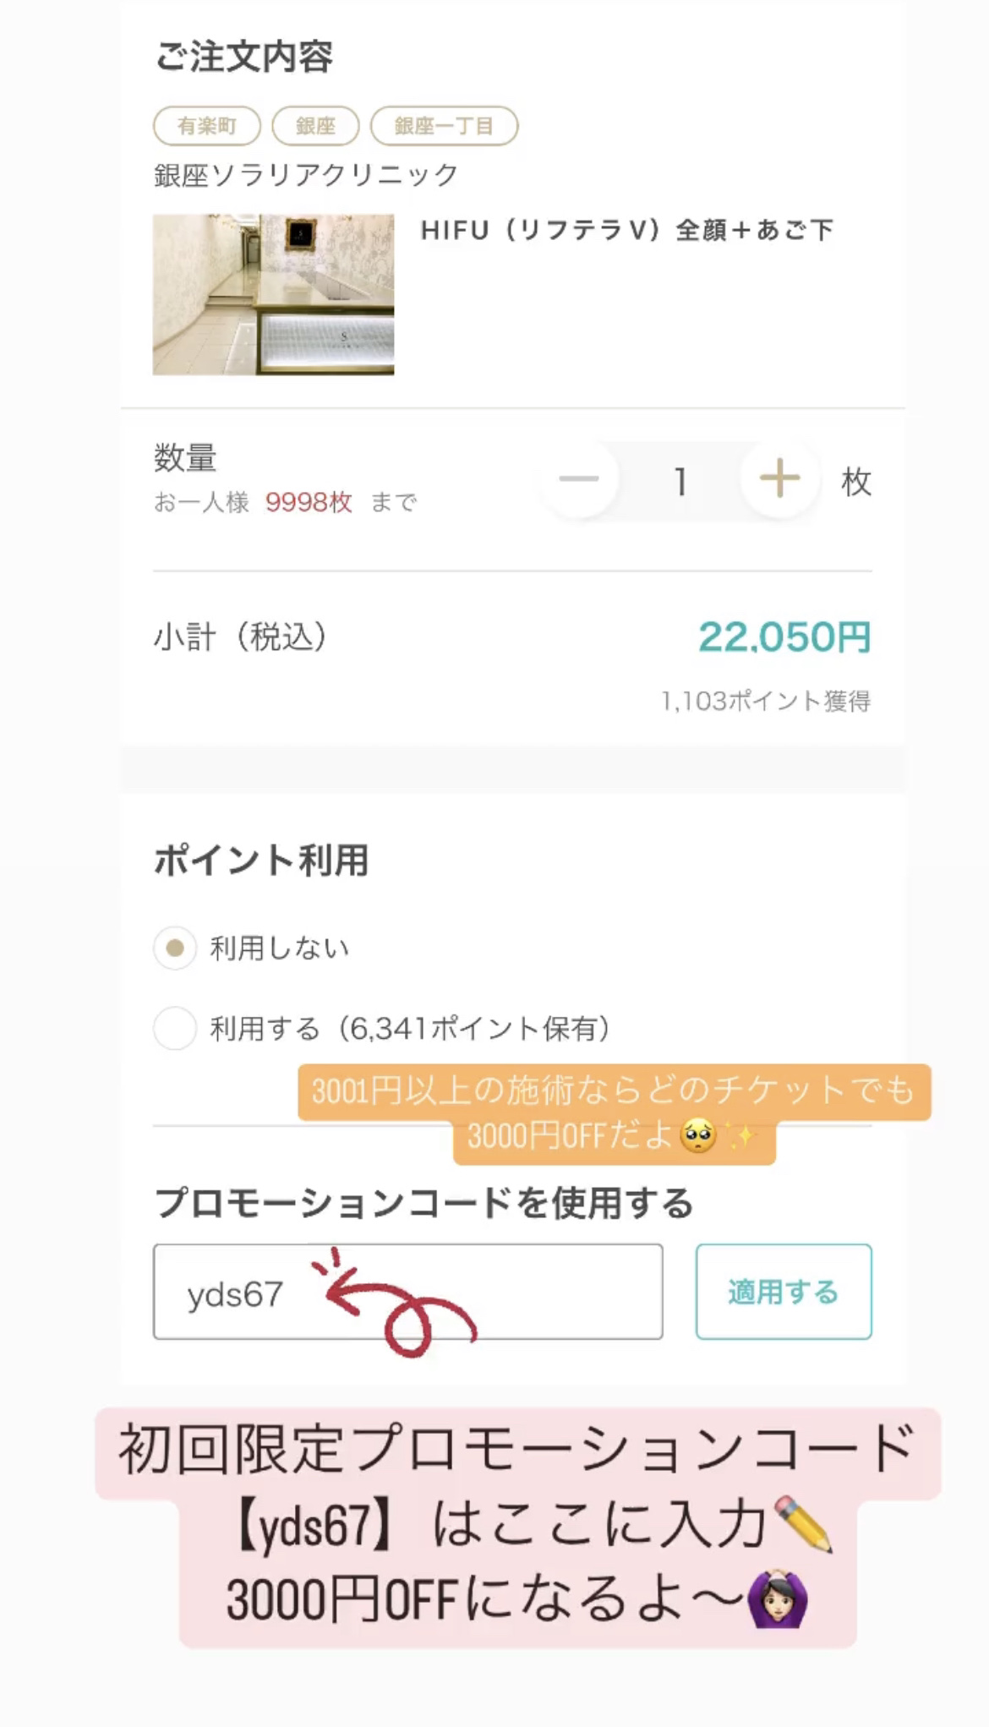Select the 利用しない radio option
Image resolution: width=989 pixels, height=1727 pixels.
tap(175, 948)
